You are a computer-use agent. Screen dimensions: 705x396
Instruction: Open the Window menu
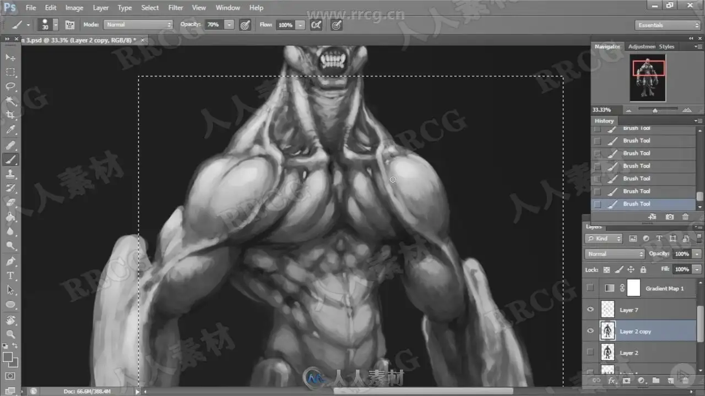pos(227,8)
